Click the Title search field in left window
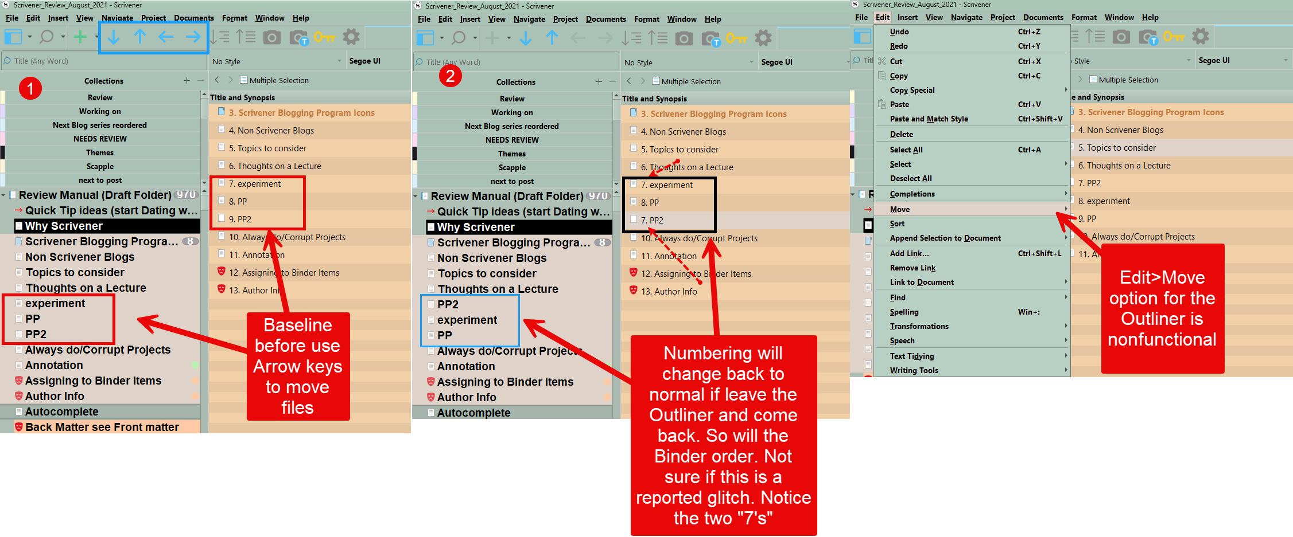Screen dimensions: 1293x537 [x=103, y=61]
